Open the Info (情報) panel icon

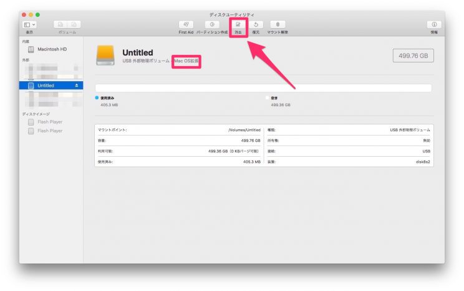pos(433,24)
